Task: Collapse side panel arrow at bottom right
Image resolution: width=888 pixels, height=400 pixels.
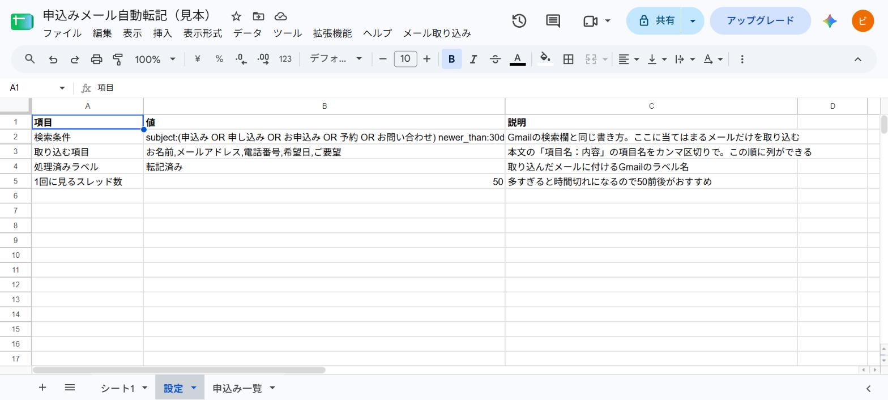Action: pos(868,388)
